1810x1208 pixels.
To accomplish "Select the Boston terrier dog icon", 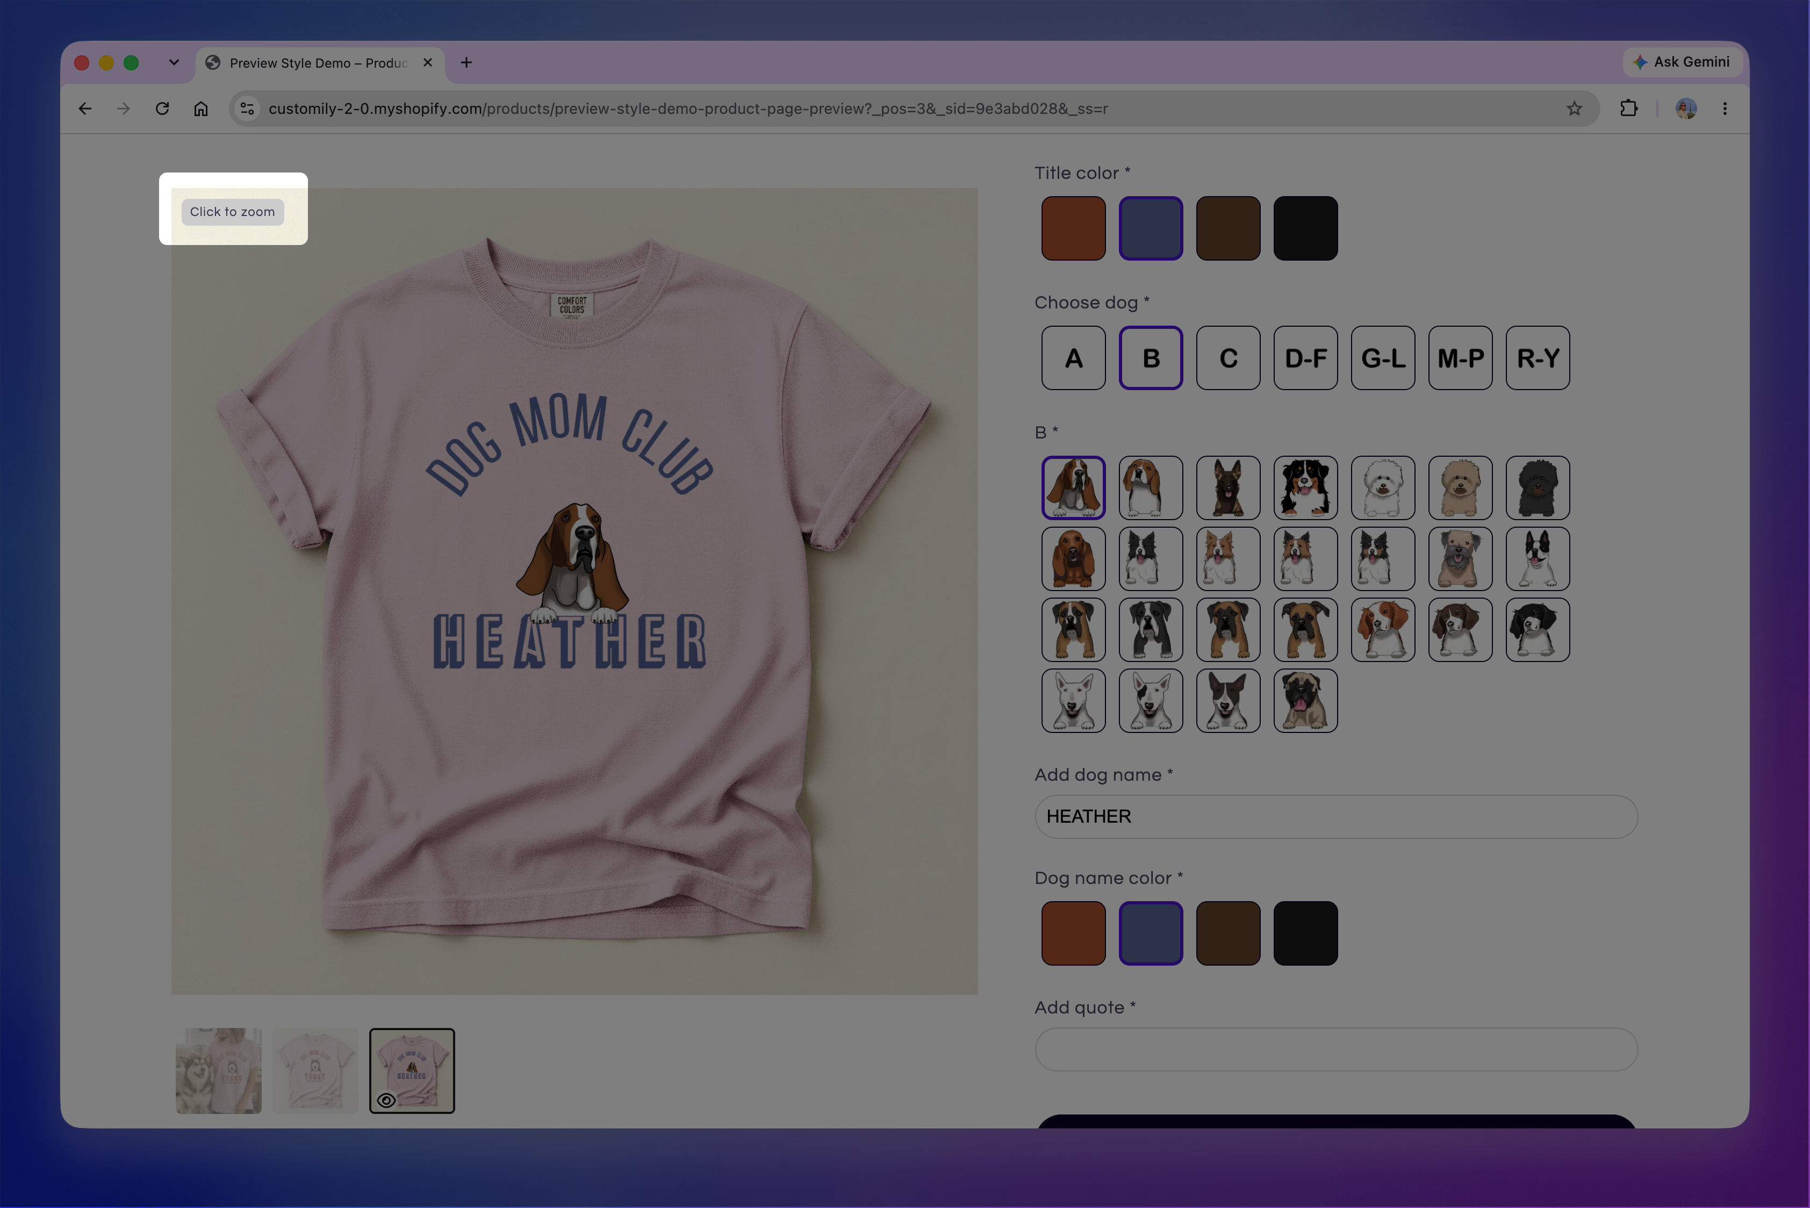I will [1538, 558].
